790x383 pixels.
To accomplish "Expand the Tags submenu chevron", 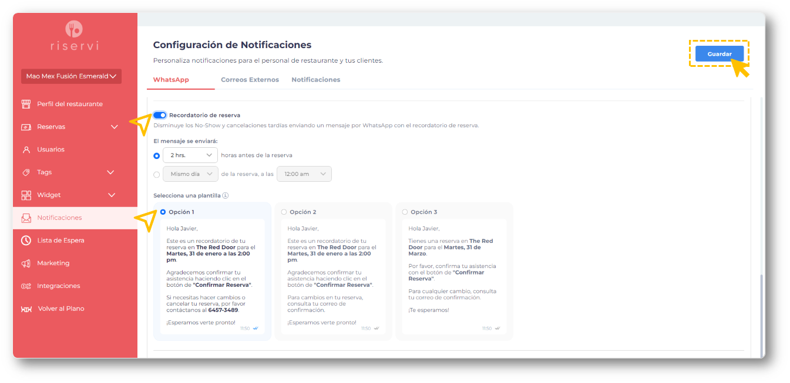I will point(110,172).
